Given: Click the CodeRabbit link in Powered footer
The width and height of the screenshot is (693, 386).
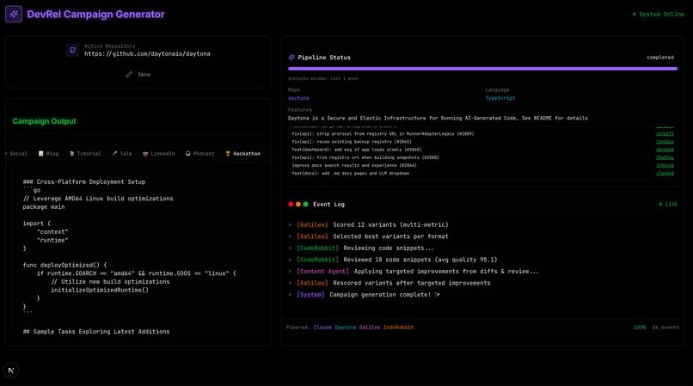Looking at the screenshot, I should click(x=398, y=328).
